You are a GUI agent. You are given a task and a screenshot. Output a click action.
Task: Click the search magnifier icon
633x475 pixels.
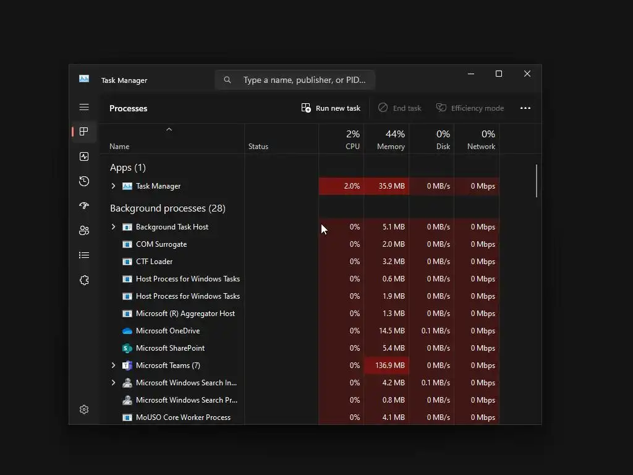pos(227,80)
